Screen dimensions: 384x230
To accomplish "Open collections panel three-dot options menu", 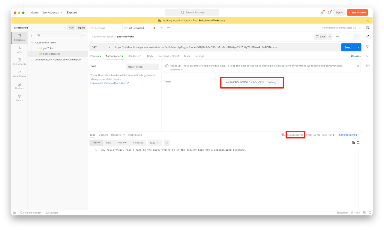I will point(84,36).
